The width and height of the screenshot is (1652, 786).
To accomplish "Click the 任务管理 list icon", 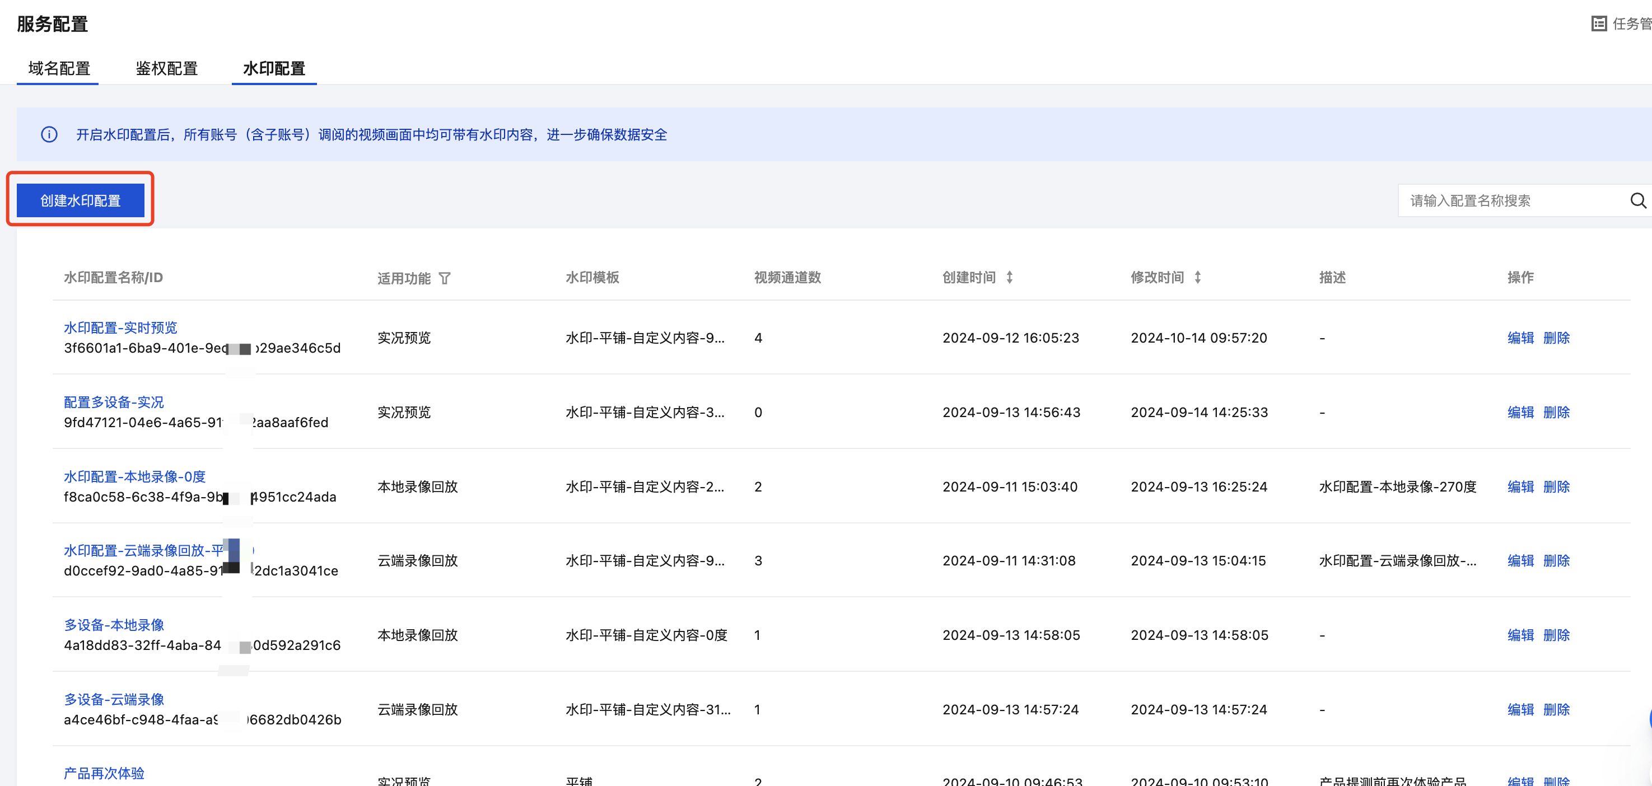I will (1599, 24).
